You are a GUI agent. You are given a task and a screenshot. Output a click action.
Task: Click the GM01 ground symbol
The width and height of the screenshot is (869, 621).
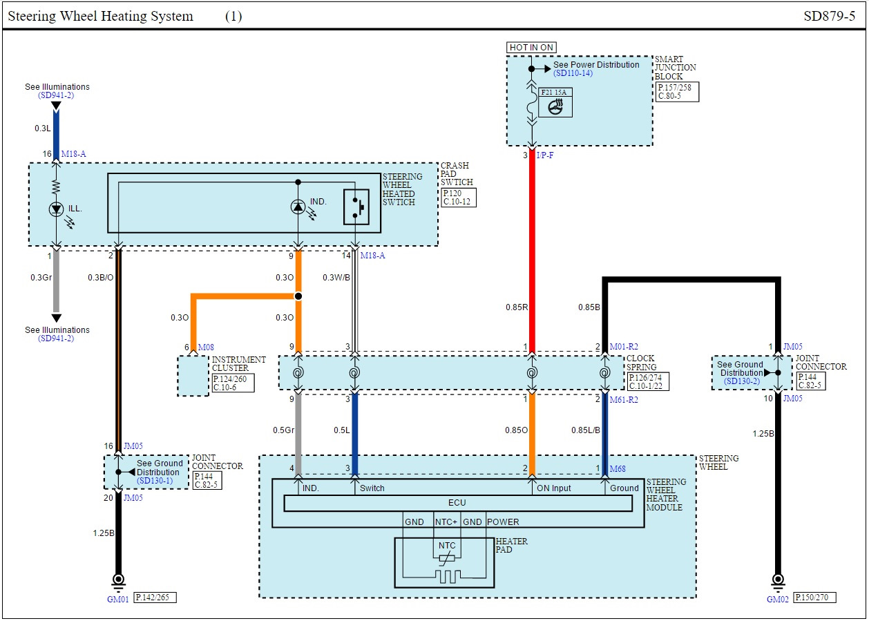tap(118, 580)
